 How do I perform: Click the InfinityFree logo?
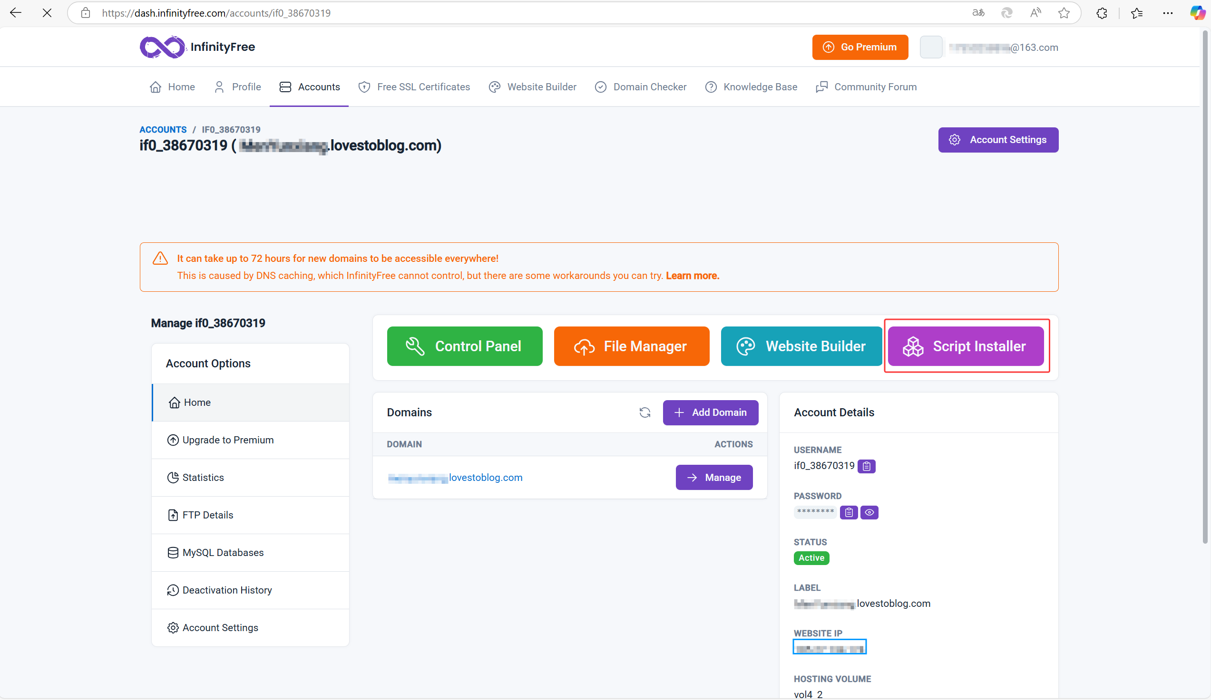point(197,47)
